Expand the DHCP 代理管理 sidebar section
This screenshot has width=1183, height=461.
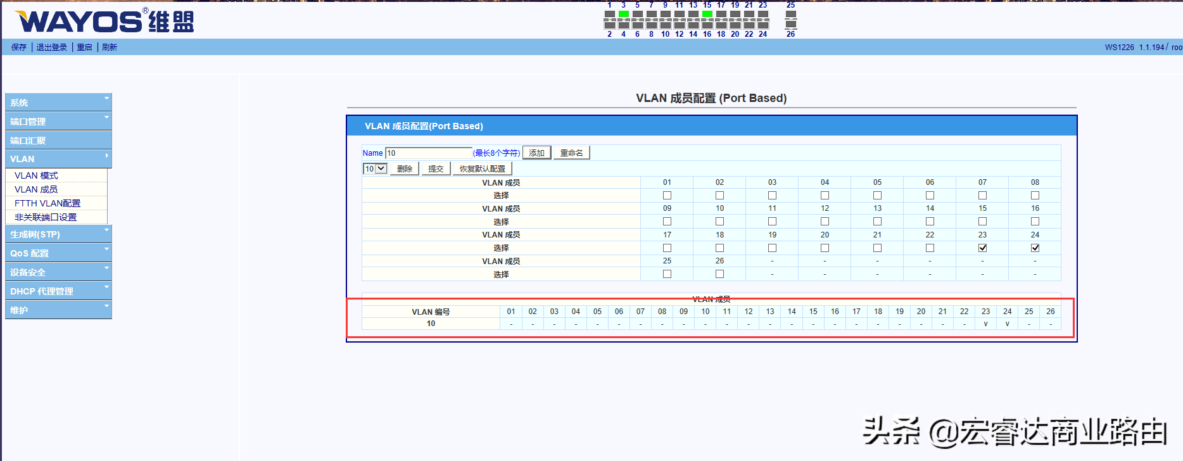[x=58, y=291]
